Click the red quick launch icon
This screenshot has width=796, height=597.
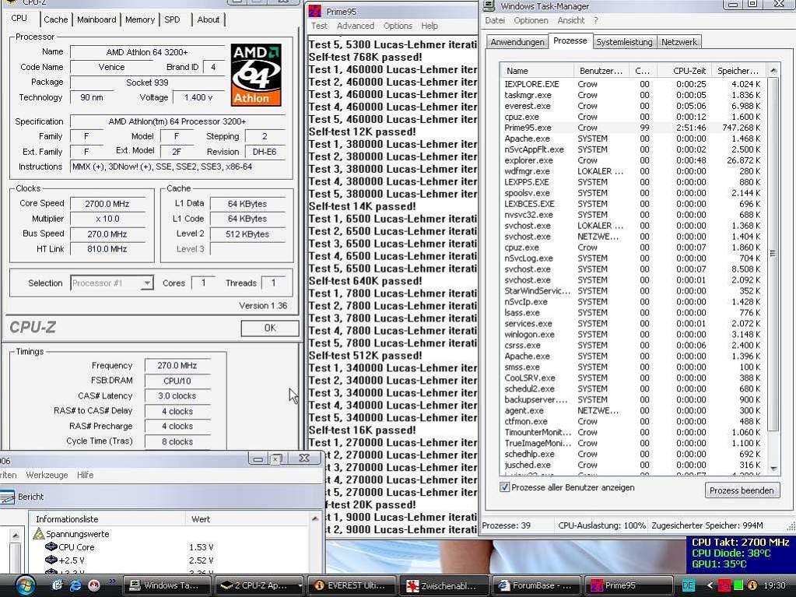point(94,585)
